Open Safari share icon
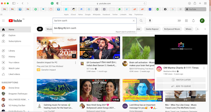The image size is (211, 112). tap(195, 3)
